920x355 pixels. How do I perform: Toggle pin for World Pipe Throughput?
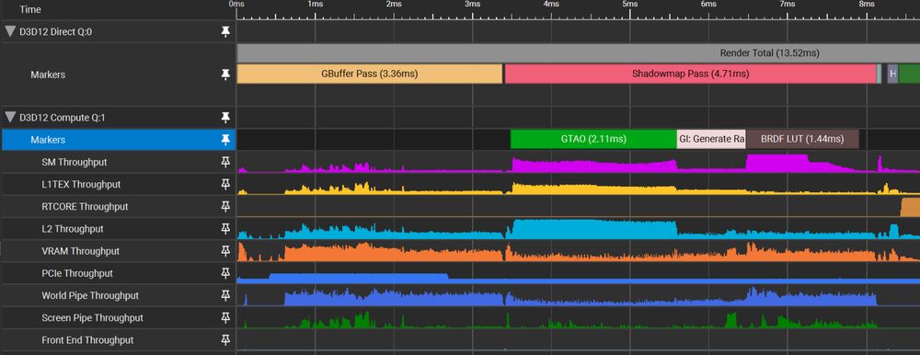tap(225, 296)
